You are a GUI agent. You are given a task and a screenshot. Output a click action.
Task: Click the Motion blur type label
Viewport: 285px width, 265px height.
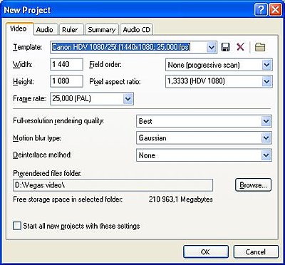pyautogui.click(x=37, y=138)
